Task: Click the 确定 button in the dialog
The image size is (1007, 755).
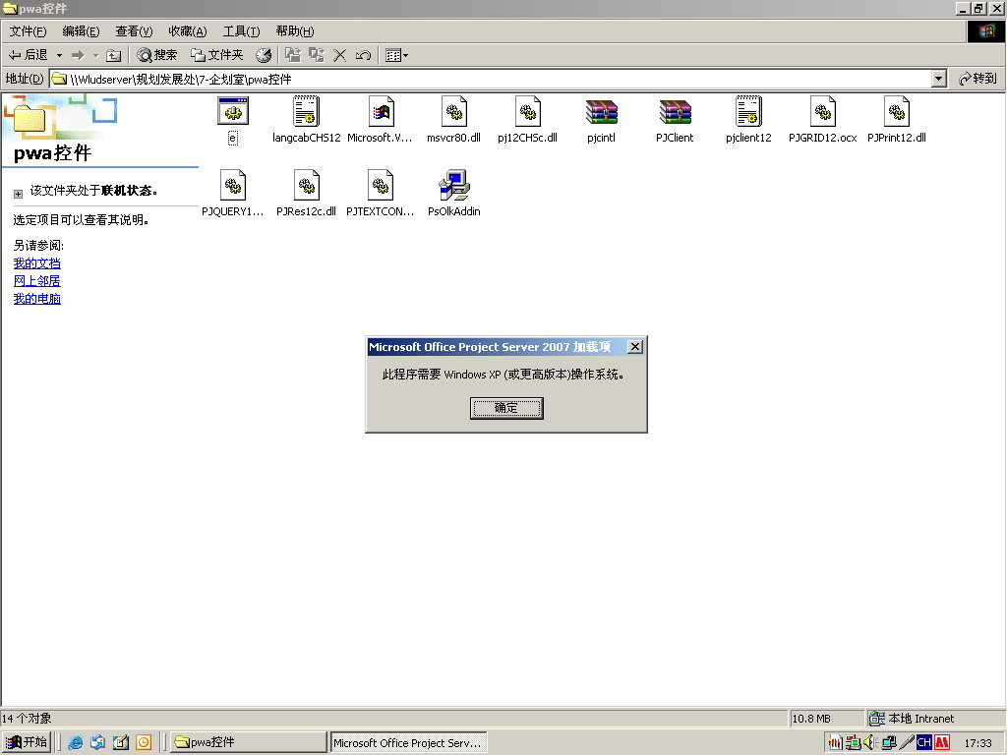Action: click(x=506, y=408)
